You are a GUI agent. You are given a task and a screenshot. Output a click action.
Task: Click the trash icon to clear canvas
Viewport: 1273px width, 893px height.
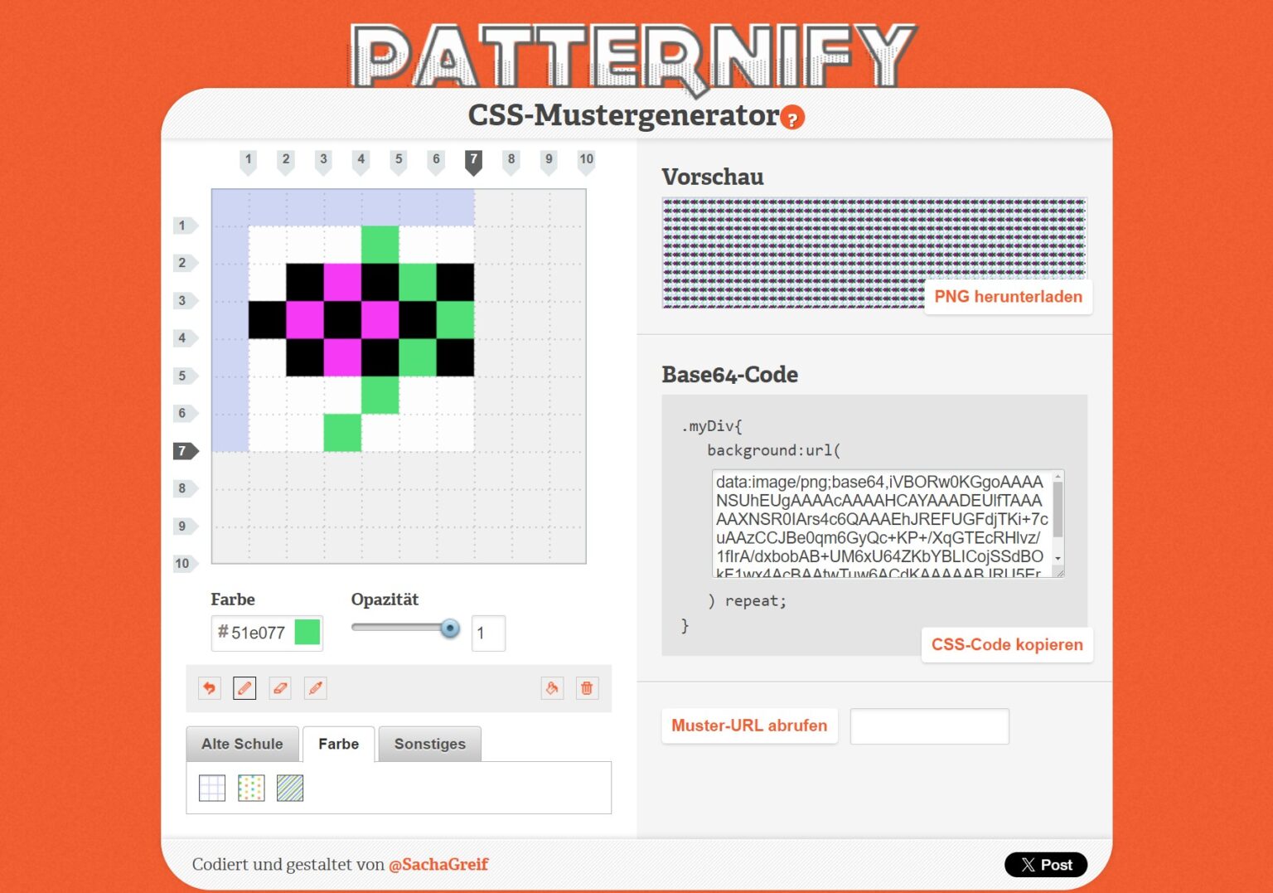[x=587, y=688]
